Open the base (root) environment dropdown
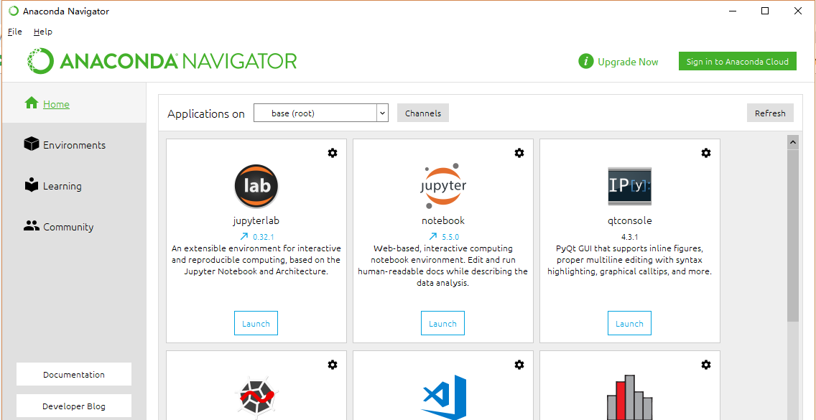The width and height of the screenshot is (816, 420). [x=320, y=113]
